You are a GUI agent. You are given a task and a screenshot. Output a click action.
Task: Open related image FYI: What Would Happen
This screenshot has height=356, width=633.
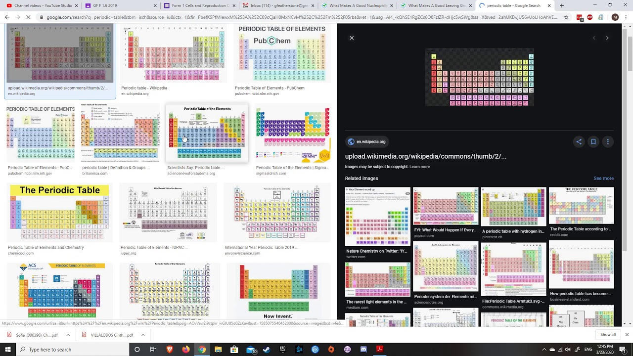[446, 213]
